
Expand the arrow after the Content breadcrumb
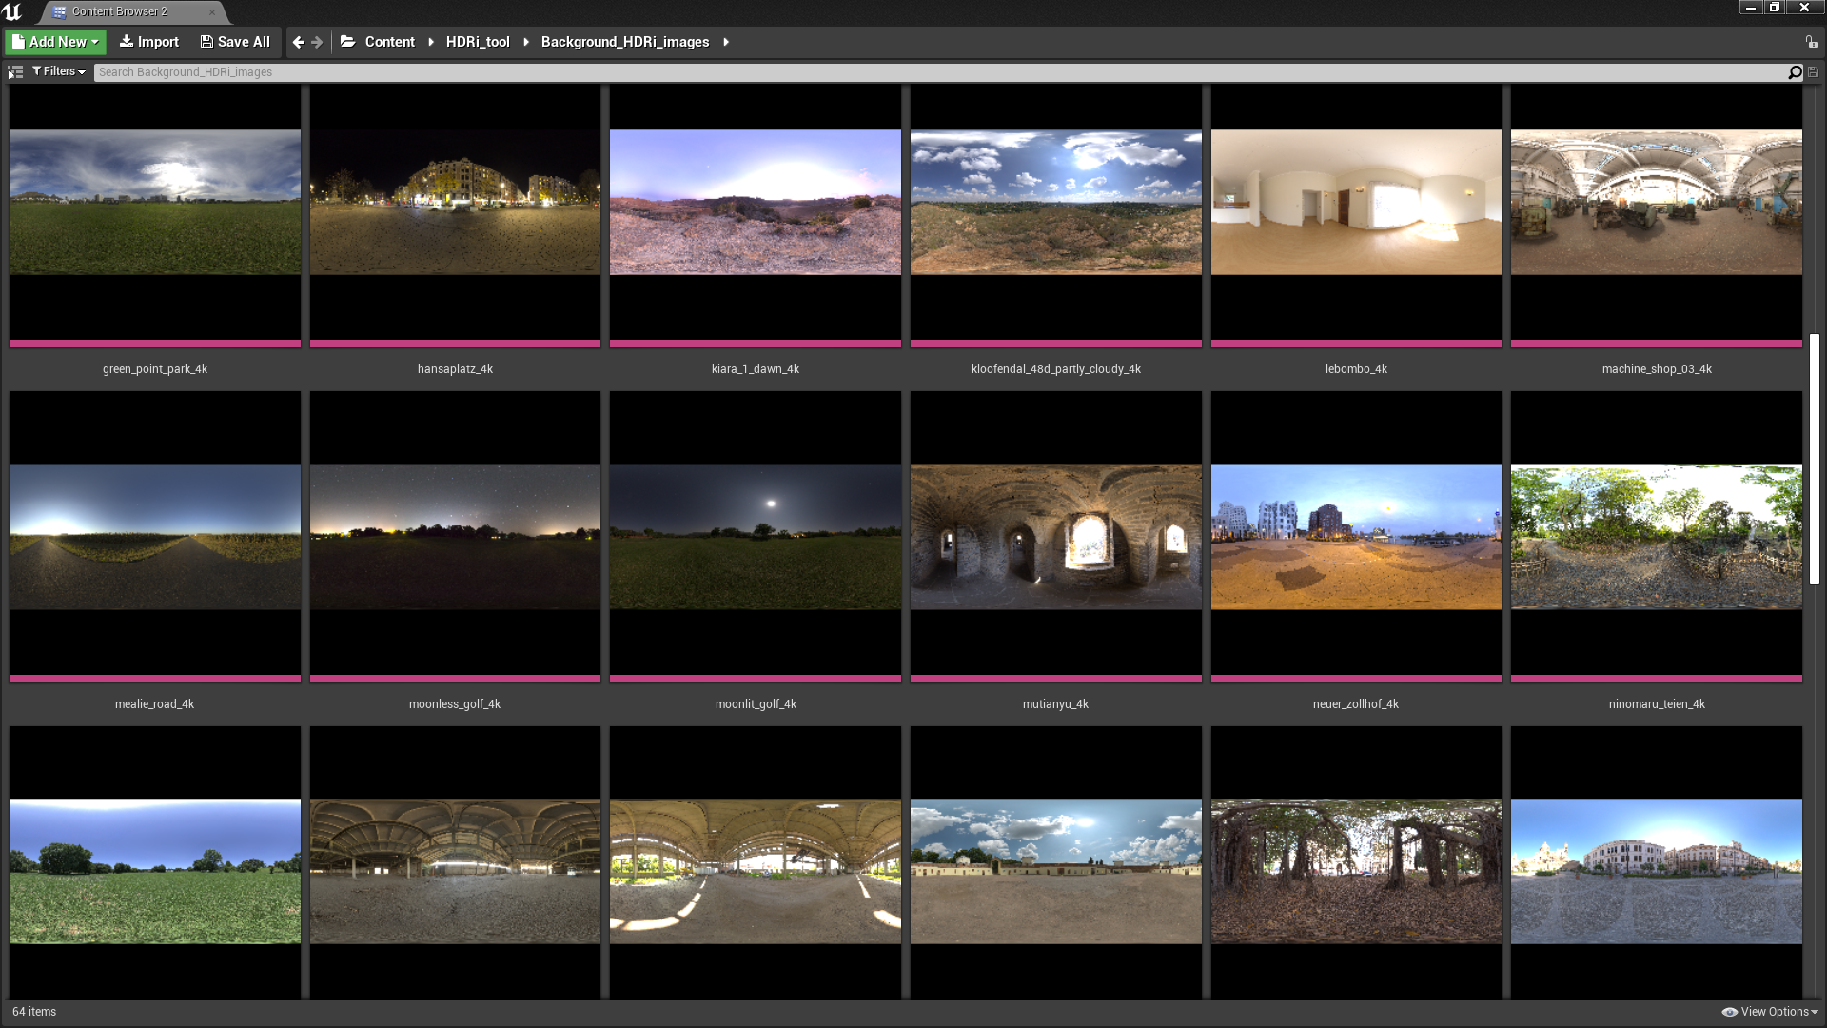click(431, 42)
